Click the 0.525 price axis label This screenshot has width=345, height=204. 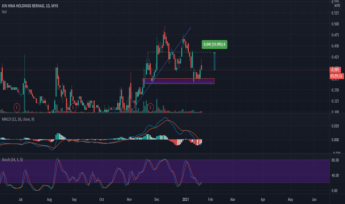tap(335, 13)
